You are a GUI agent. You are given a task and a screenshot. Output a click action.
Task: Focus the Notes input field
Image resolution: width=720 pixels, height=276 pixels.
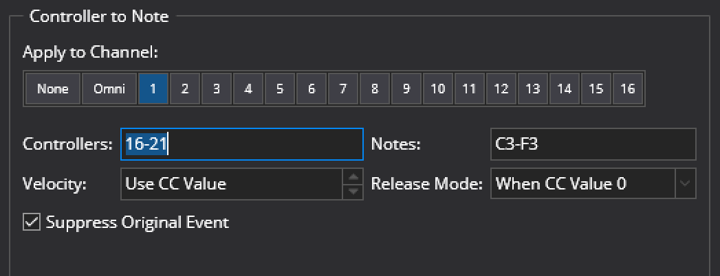tap(593, 144)
